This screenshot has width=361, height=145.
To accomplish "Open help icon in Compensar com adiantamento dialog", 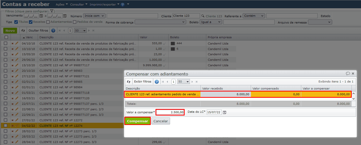I will pyautogui.click(x=157, y=82).
